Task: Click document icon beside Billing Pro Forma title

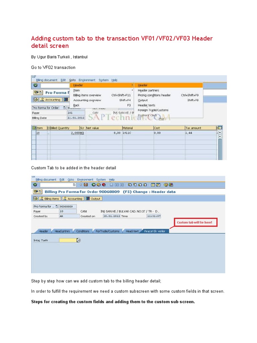Action: tap(37, 192)
